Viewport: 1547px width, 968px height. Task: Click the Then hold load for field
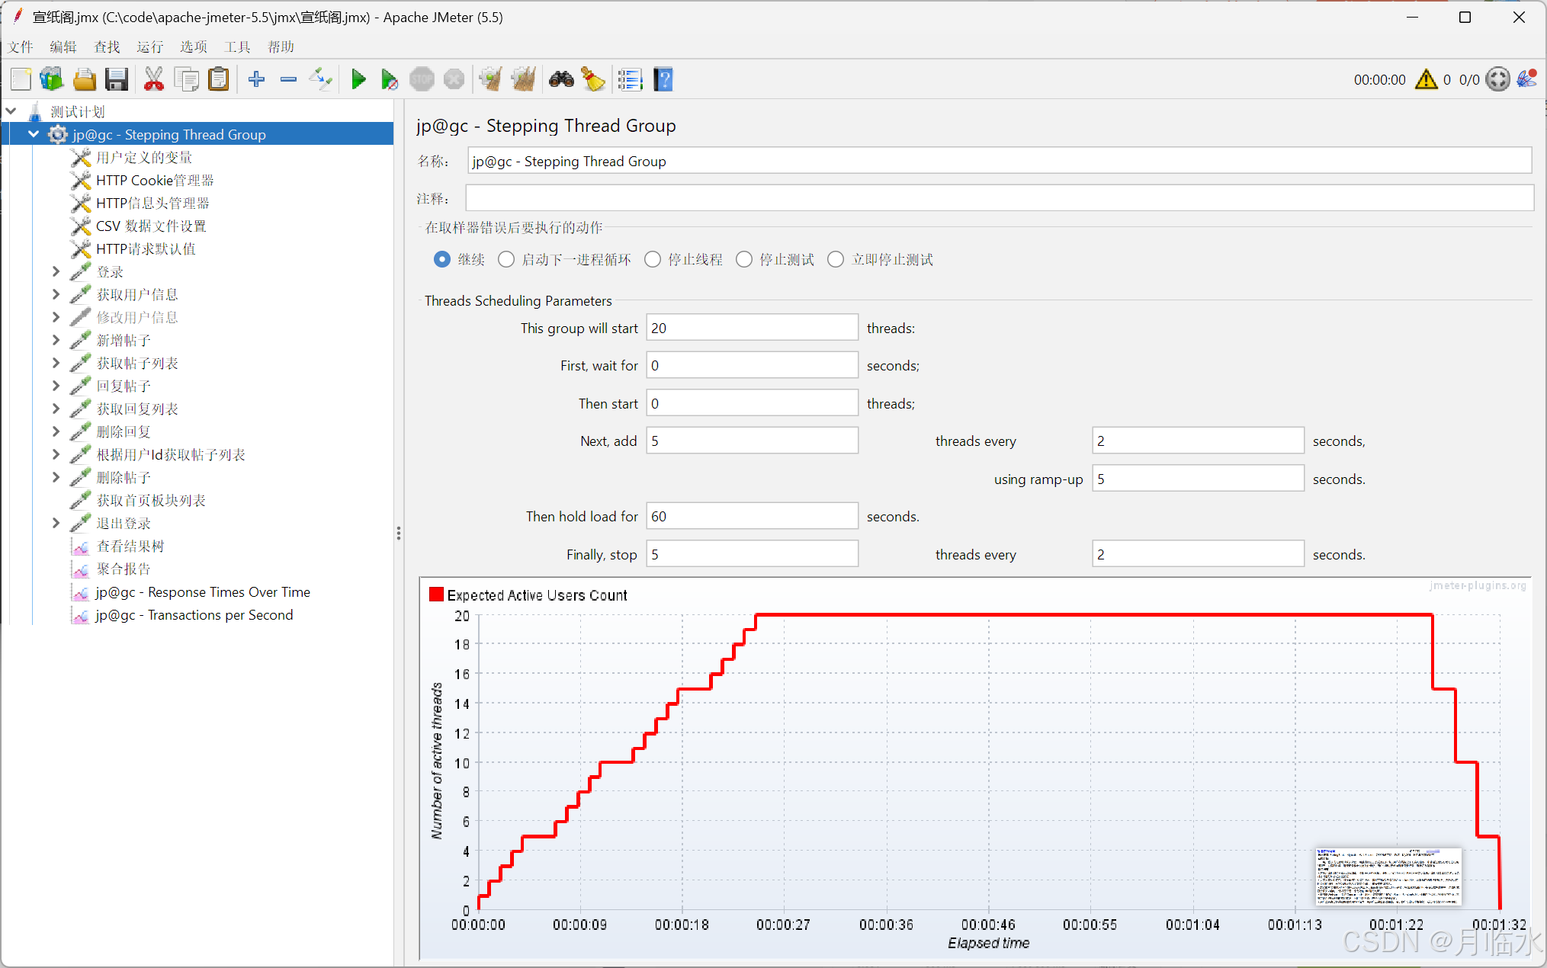point(751,516)
